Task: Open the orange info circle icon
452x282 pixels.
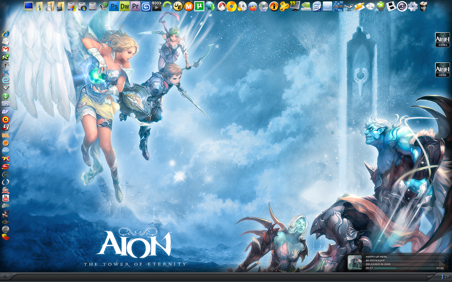Action: point(274,6)
